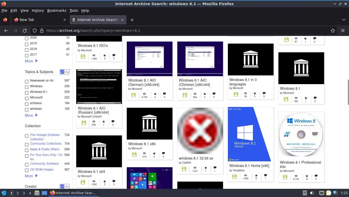Check the 2020 year filter
This screenshot has height=197, width=349.
[27, 38]
